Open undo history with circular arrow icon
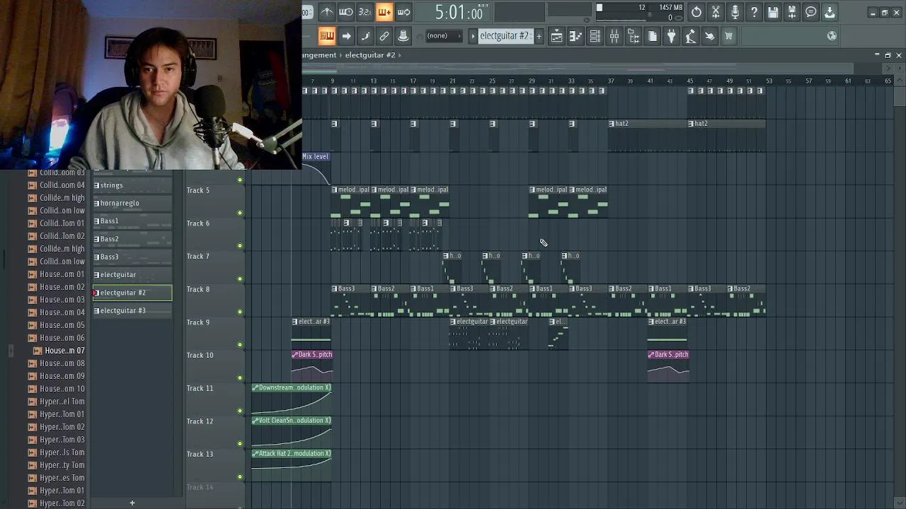 click(696, 12)
